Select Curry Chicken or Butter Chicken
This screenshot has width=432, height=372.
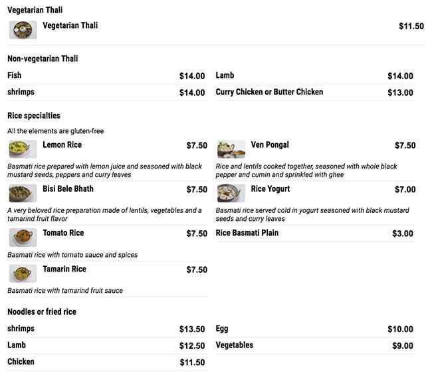click(x=269, y=92)
